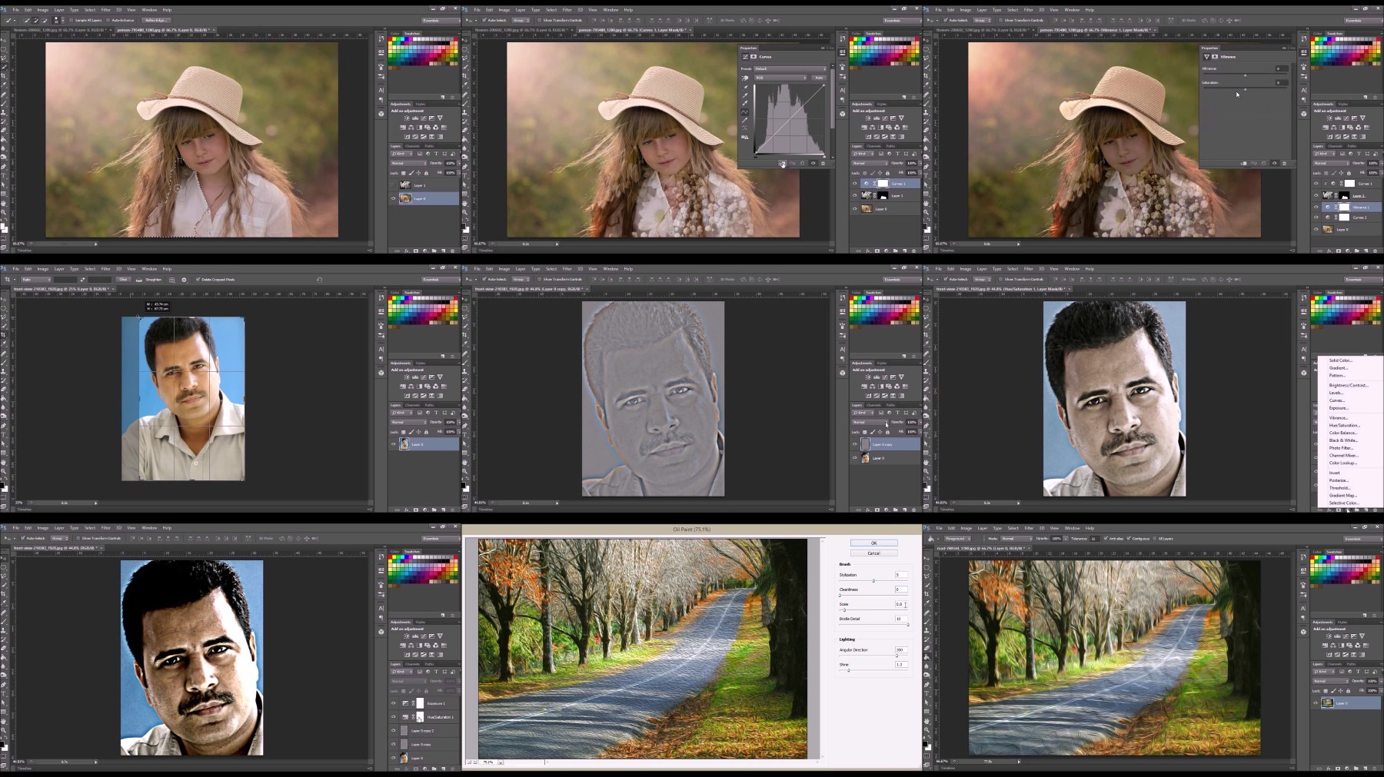Switch to Channels tab in Exposure 1 layers window
Screen dimensions: 1384x777
click(x=412, y=664)
